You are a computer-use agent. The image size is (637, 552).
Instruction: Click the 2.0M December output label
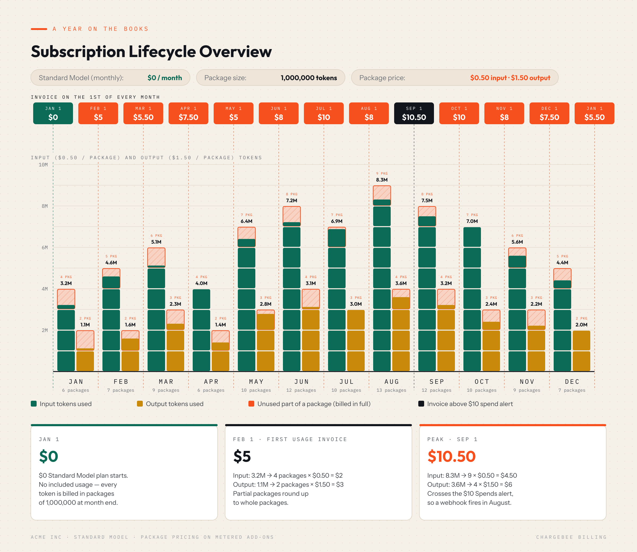click(582, 325)
